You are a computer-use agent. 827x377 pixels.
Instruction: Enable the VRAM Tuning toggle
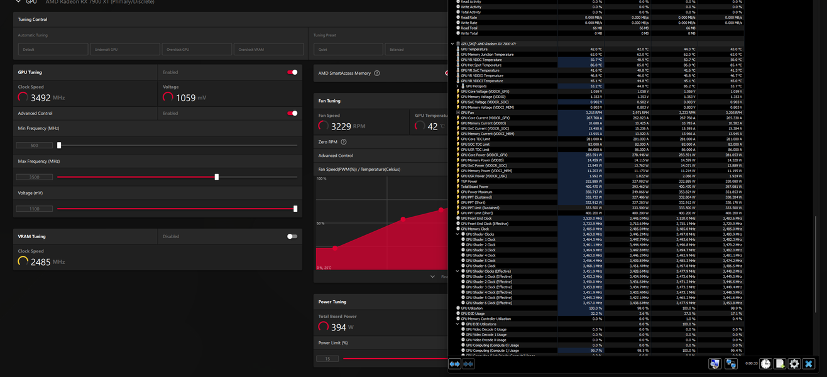292,236
